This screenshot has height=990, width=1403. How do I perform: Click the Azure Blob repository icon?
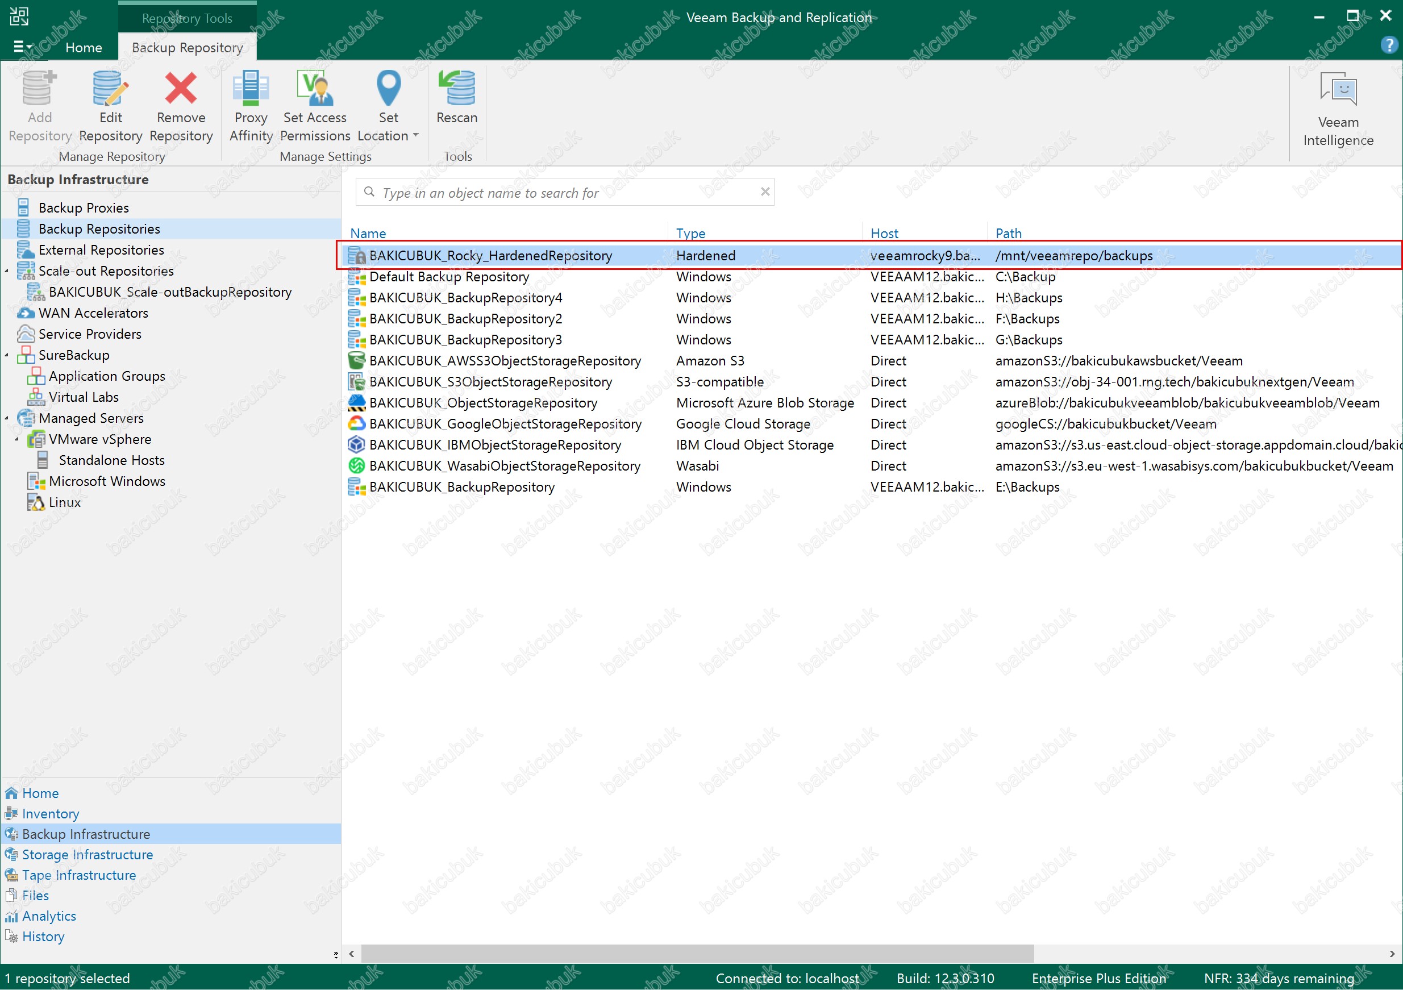click(x=356, y=403)
